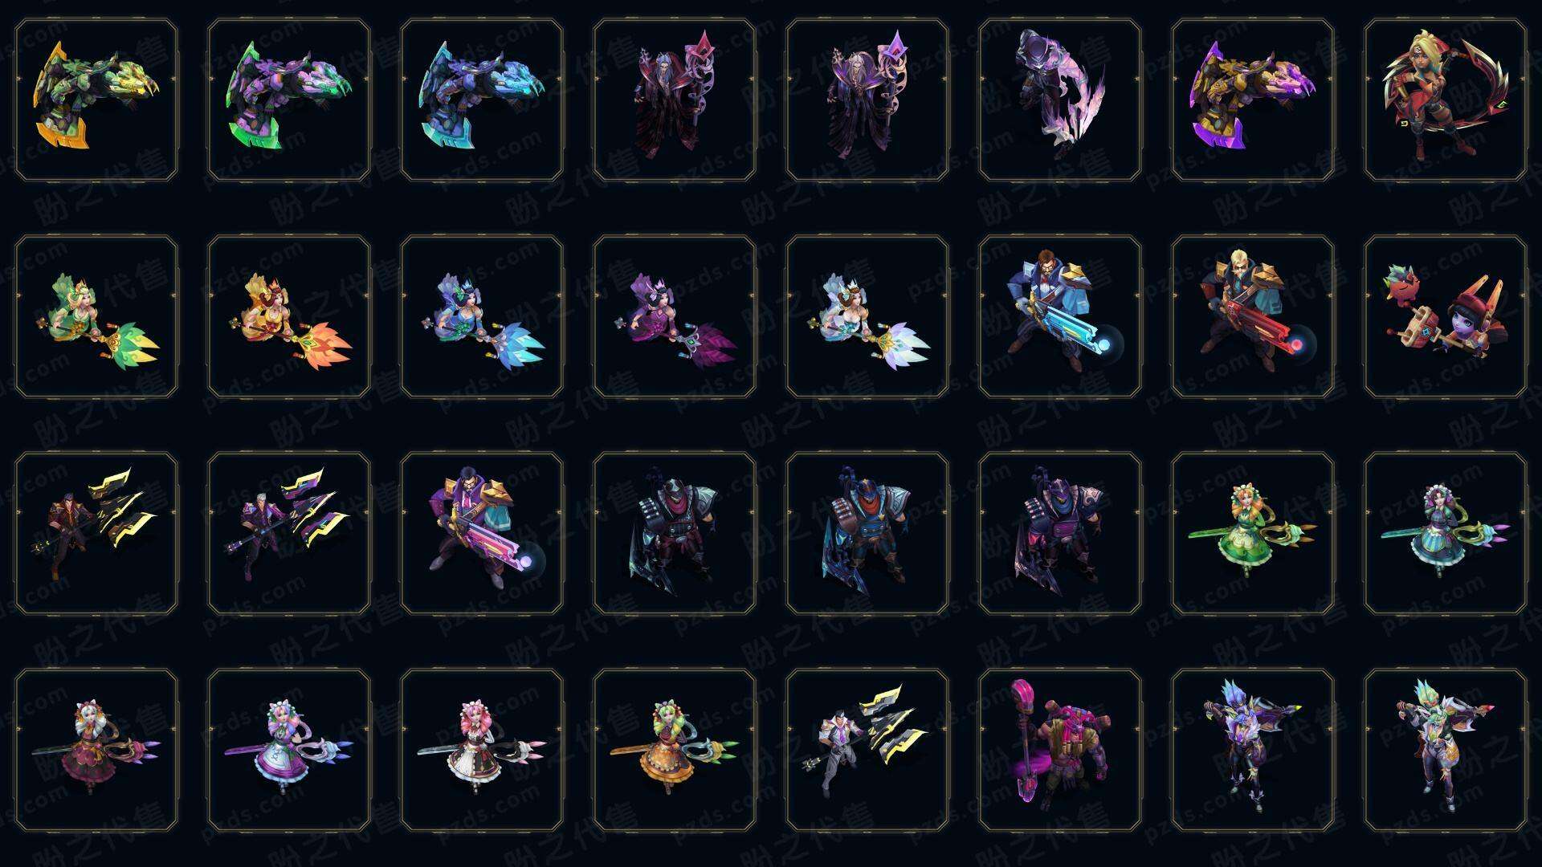Open the green fairy with leaf fan
Screen dimensions: 1542x867
[96, 316]
